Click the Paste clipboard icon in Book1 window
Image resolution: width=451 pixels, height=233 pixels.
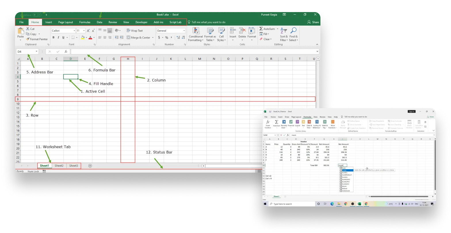tap(21, 31)
